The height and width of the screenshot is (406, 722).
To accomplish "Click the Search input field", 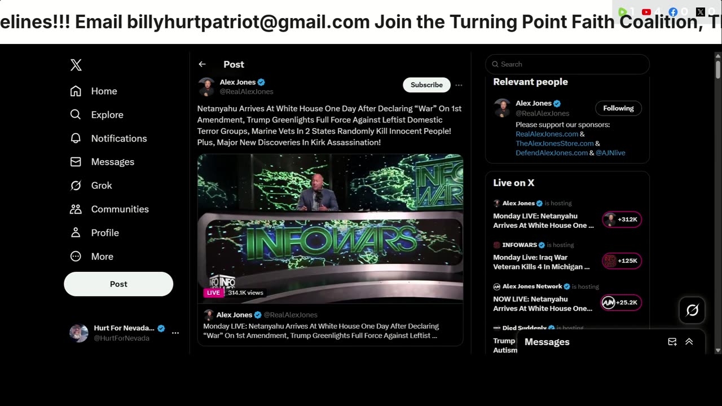I will 567,64.
